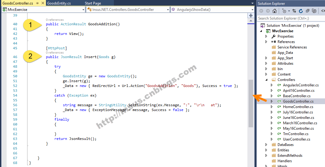The height and width of the screenshot is (167, 325).
Task: Select the GoodsController.cs tab
Action: (x=18, y=3)
